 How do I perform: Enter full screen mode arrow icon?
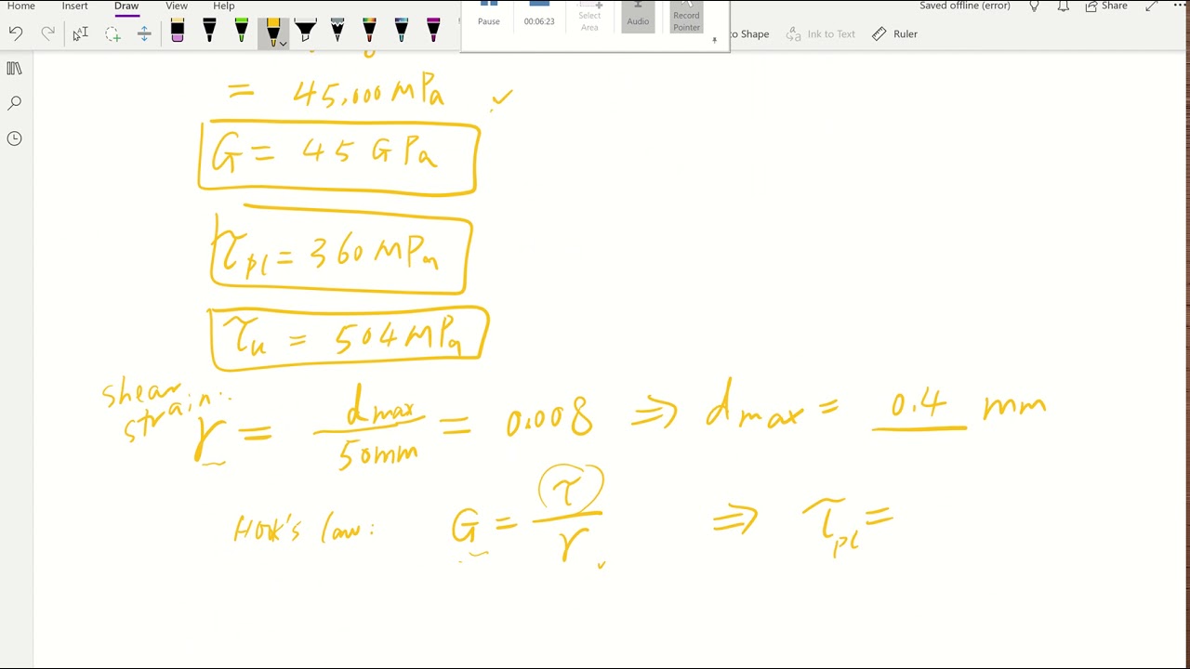click(1152, 6)
